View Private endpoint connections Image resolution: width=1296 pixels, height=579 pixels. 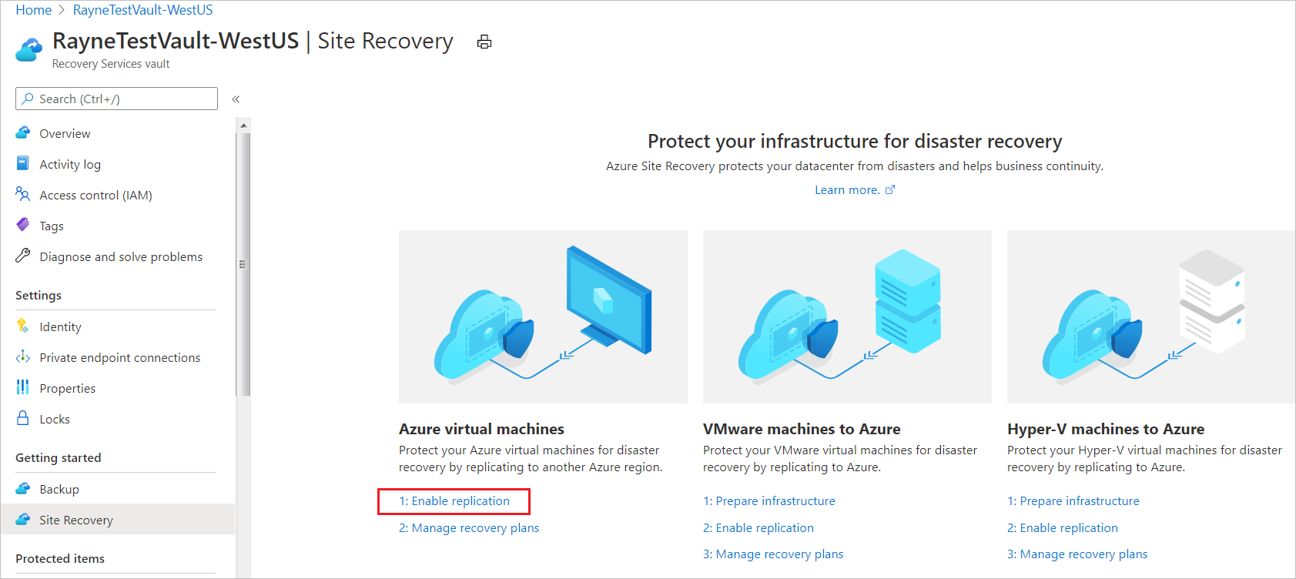pyautogui.click(x=119, y=357)
